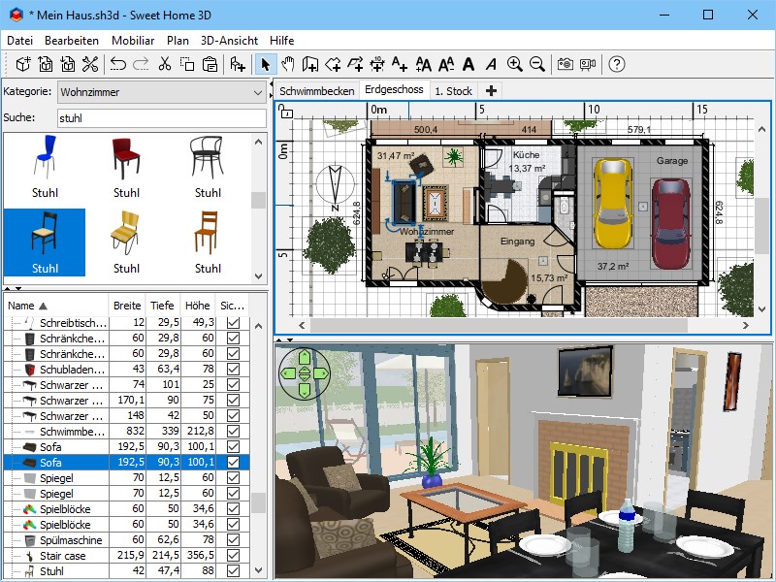Zoom in on the plan
This screenshot has width=776, height=582.
(x=515, y=64)
